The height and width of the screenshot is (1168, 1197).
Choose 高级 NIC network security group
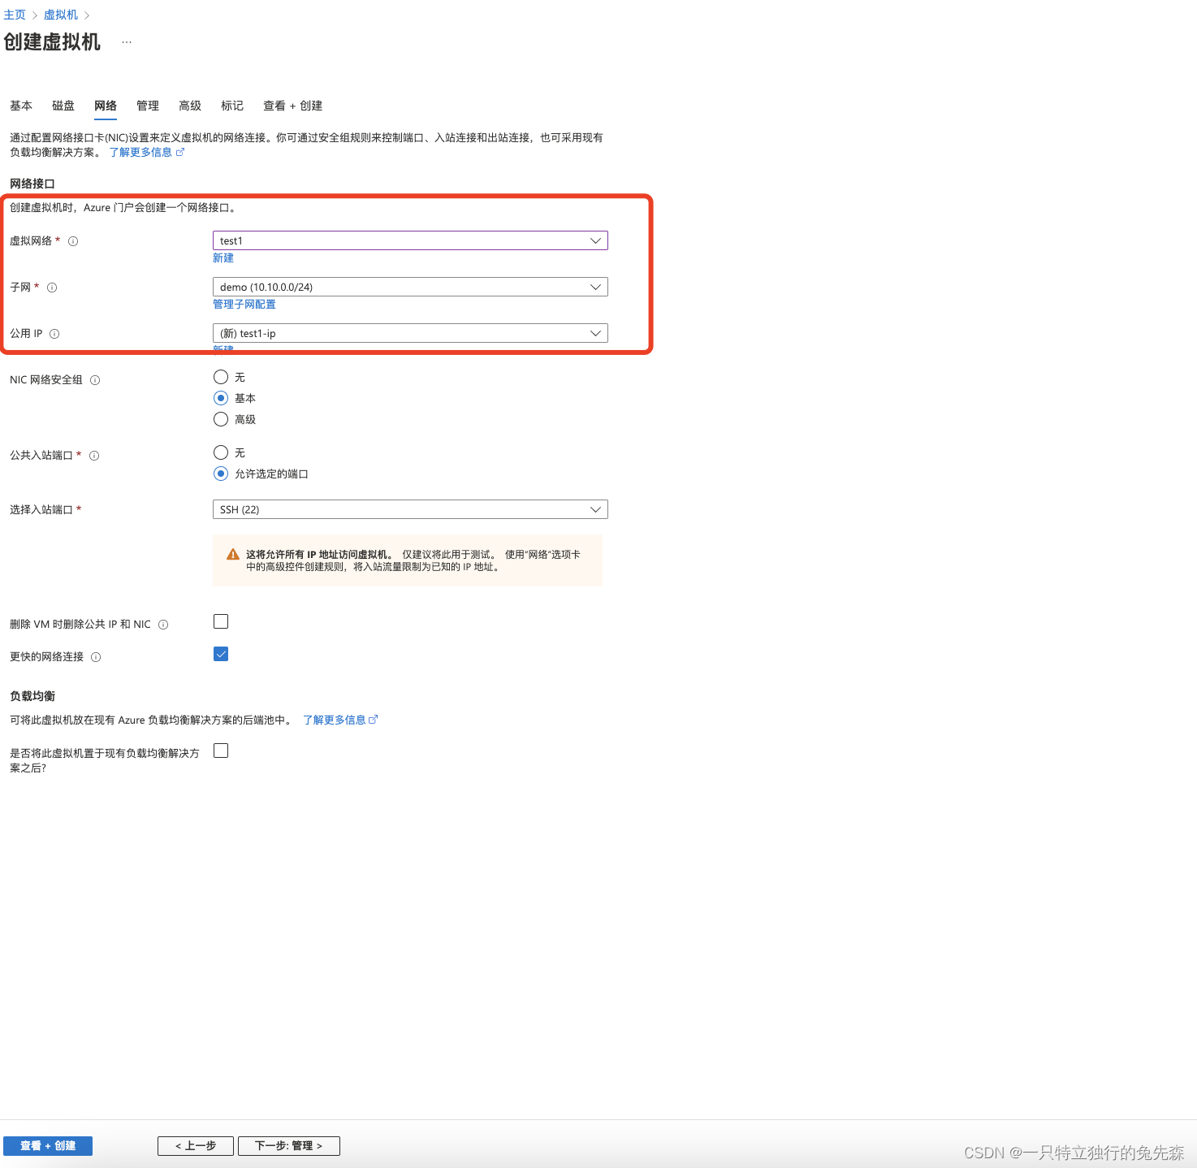[221, 419]
